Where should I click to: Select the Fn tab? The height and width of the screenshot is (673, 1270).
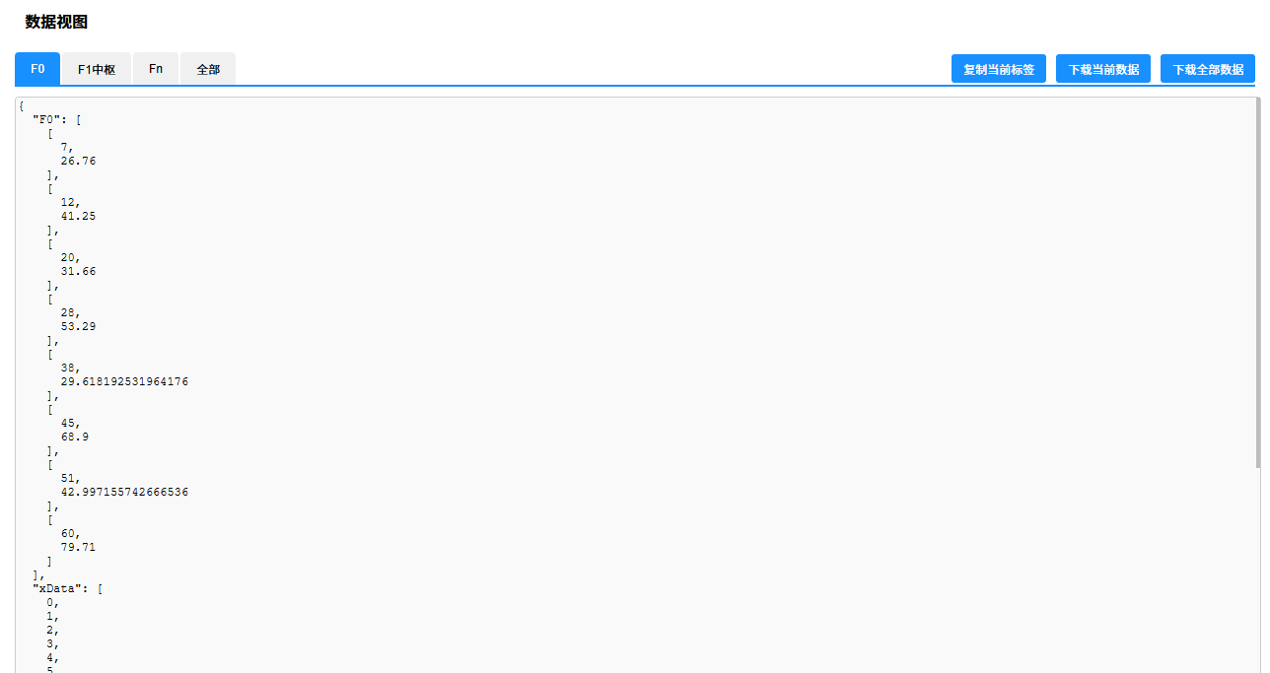(x=156, y=69)
